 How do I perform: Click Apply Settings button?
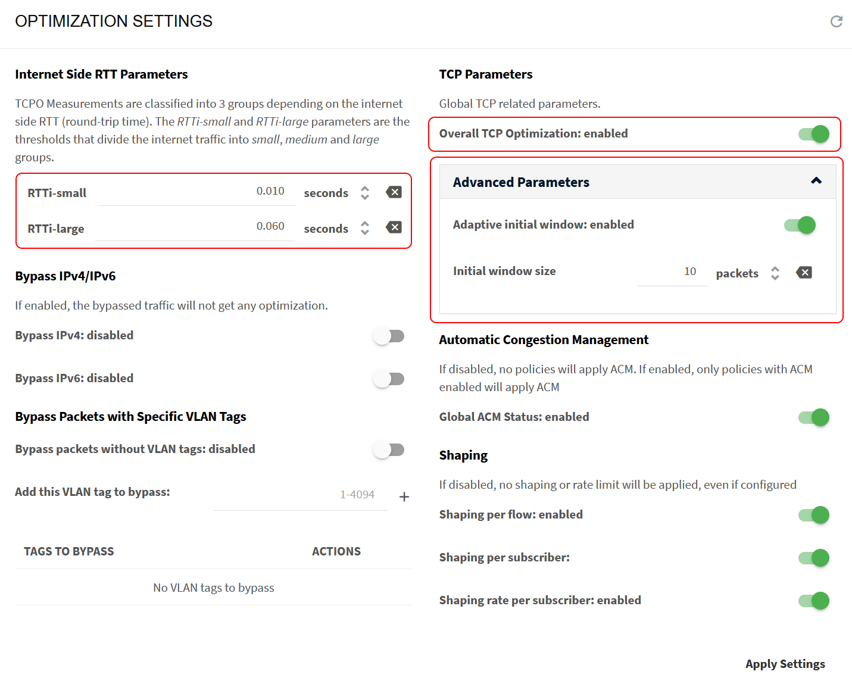785,664
